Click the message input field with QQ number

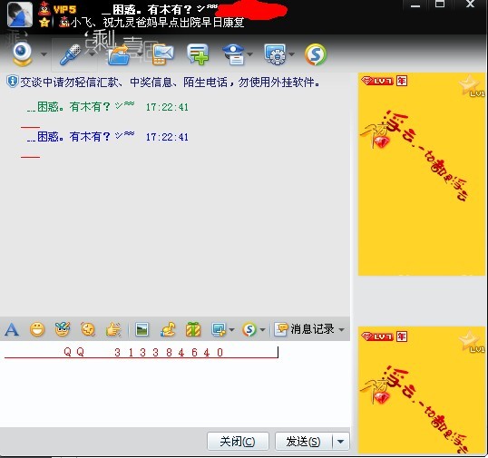[175, 384]
